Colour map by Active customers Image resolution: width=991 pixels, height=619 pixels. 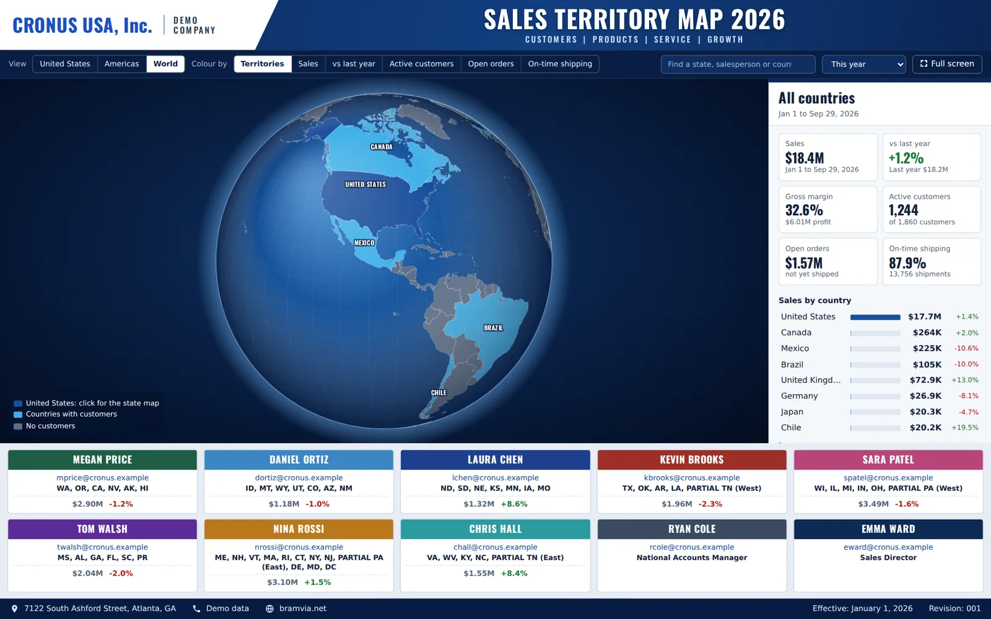421,64
